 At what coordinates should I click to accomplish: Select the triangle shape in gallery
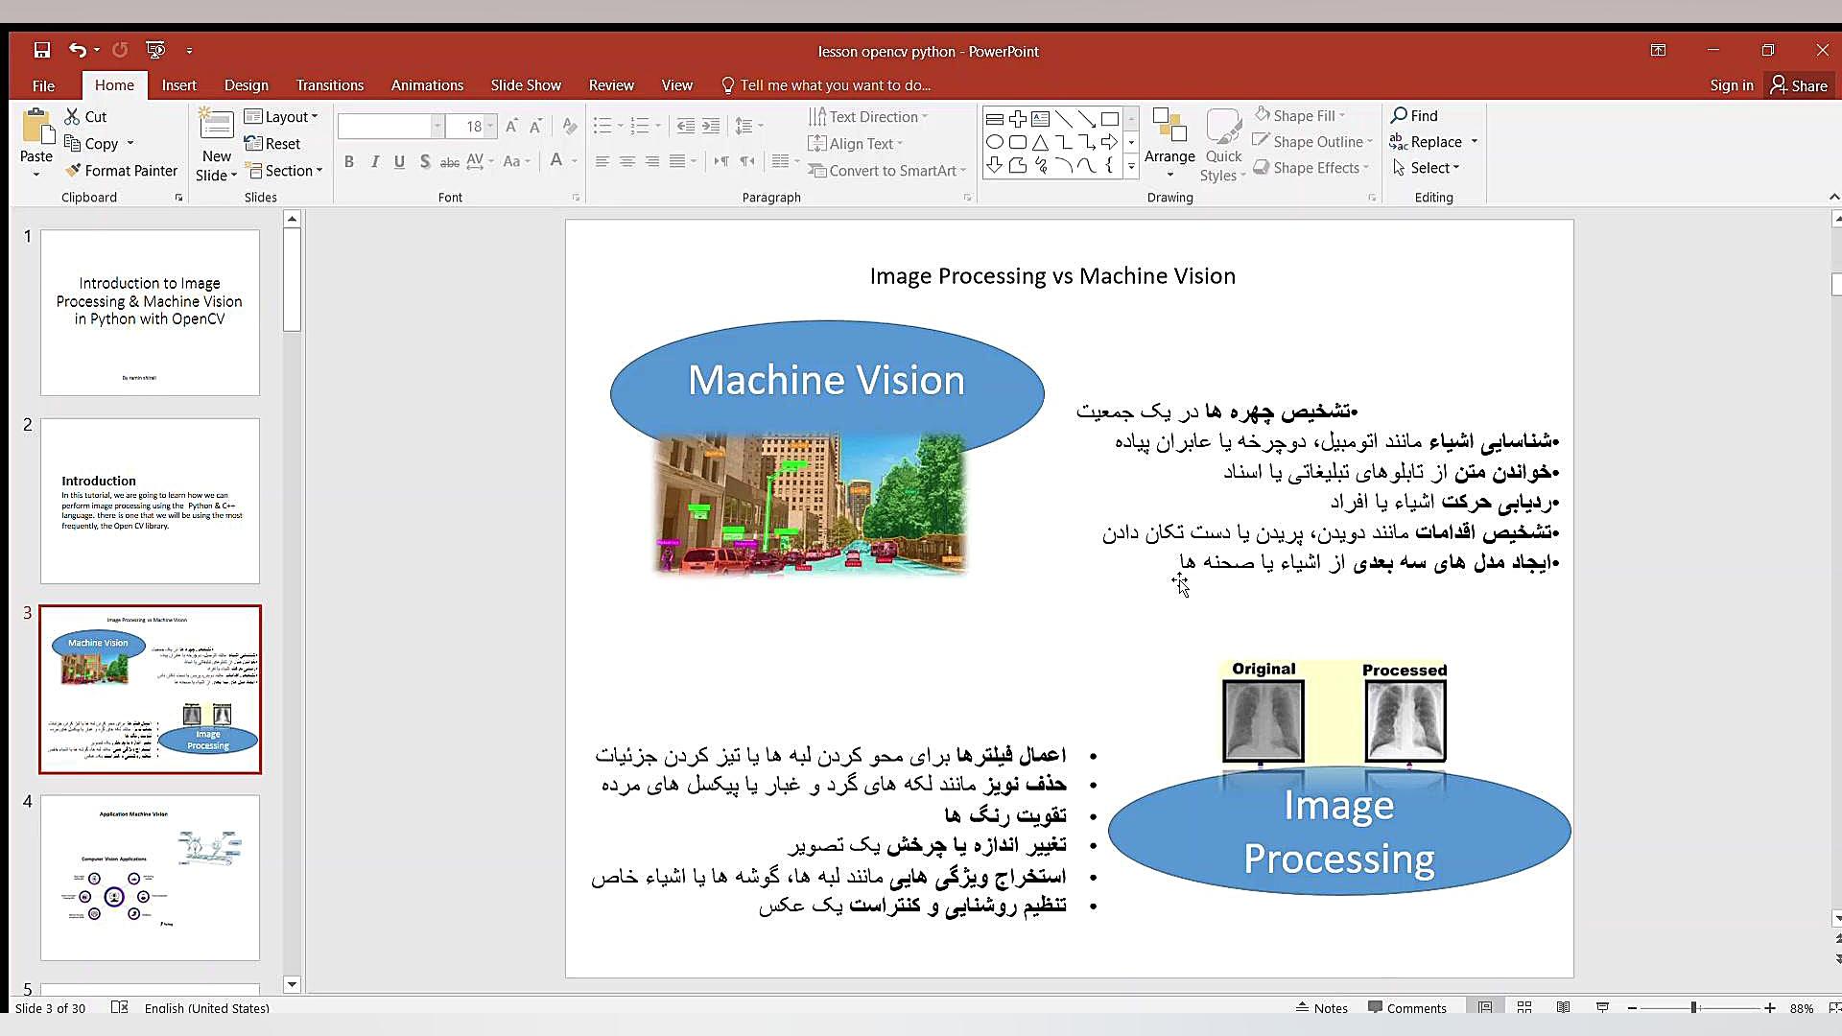[x=1040, y=142]
